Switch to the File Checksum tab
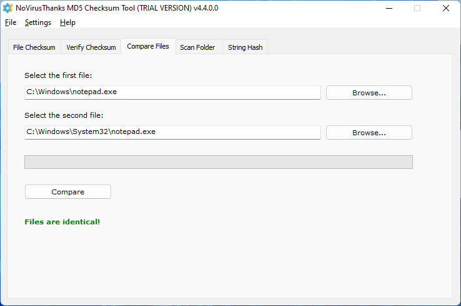 click(34, 47)
